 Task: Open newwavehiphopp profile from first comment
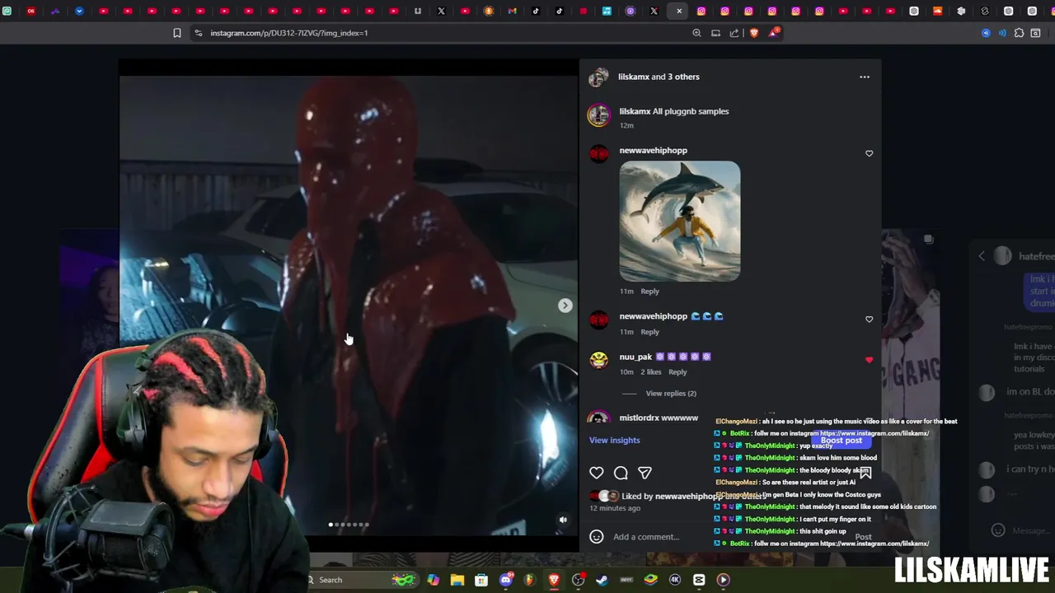[x=653, y=151]
